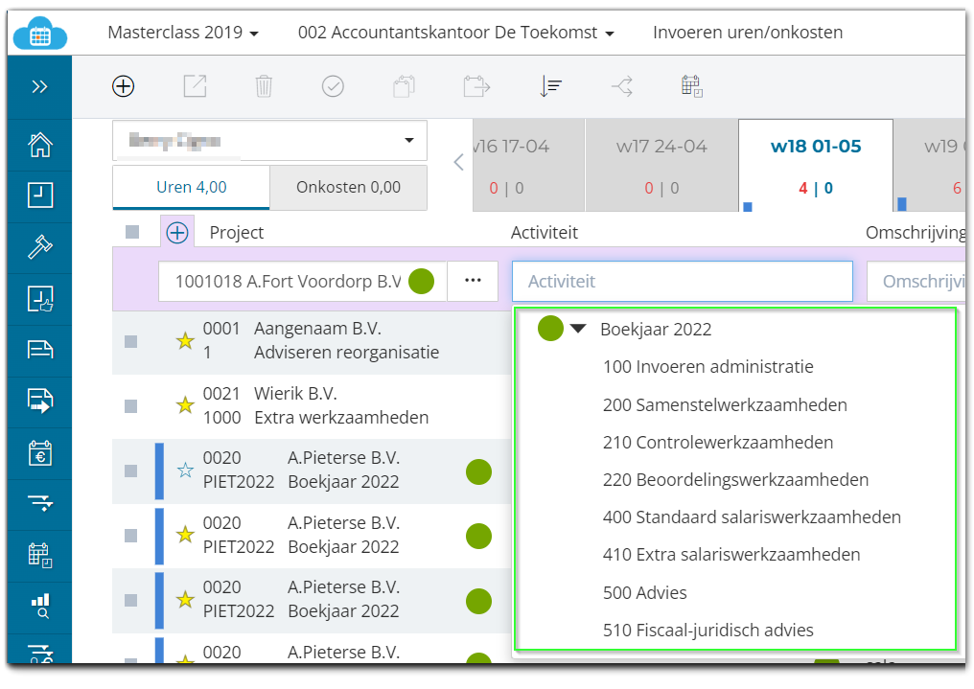The width and height of the screenshot is (974, 689).
Task: Switch to the Uren 4,00 tab
Action: point(192,187)
